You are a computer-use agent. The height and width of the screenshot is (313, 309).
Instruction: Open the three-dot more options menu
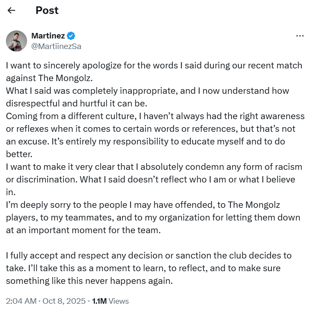click(x=300, y=36)
